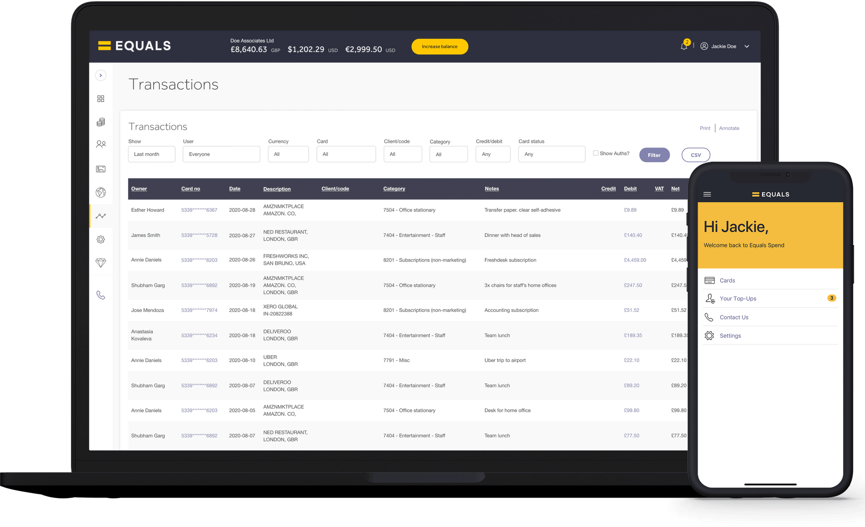Open the diamond rewards icon in the sidebar
The height and width of the screenshot is (527, 865).
click(101, 263)
